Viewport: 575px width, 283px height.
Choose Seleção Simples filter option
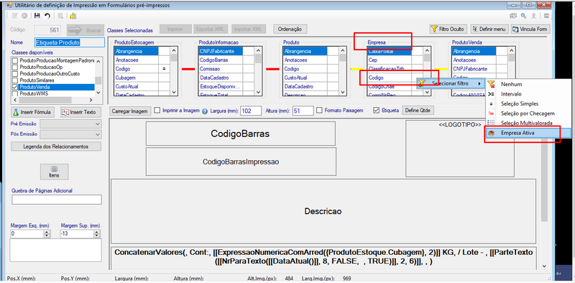point(528,104)
